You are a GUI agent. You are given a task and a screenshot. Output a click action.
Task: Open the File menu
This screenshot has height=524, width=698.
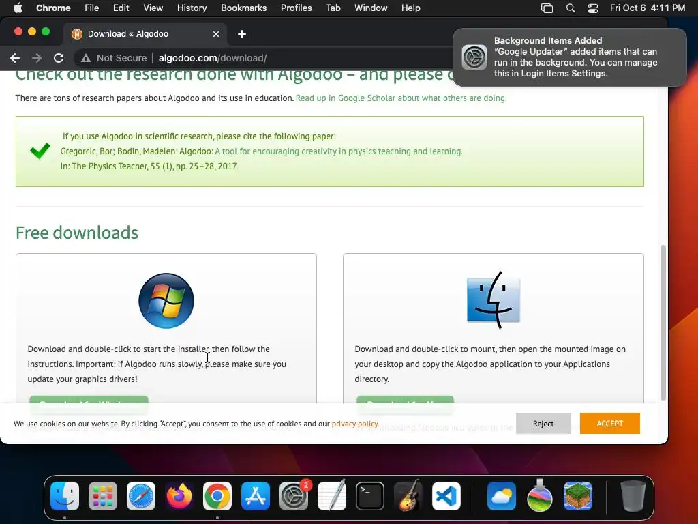(x=92, y=8)
